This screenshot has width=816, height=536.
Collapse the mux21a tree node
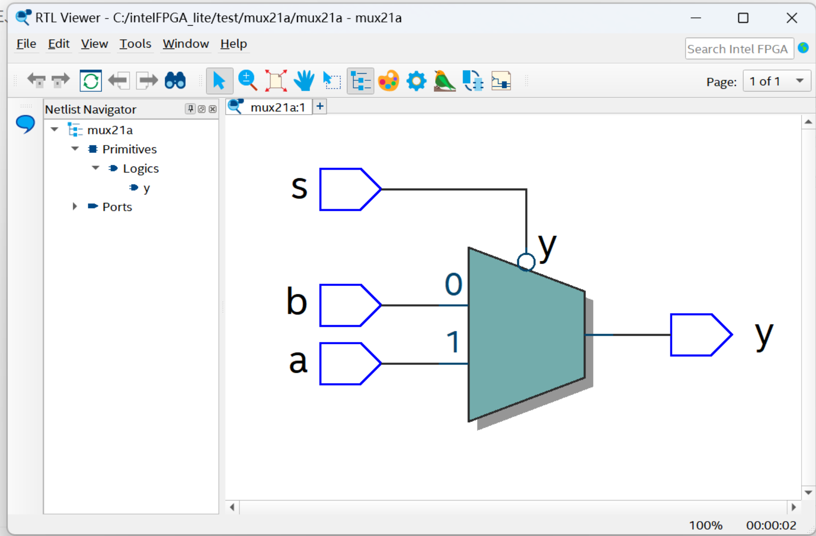click(x=55, y=129)
